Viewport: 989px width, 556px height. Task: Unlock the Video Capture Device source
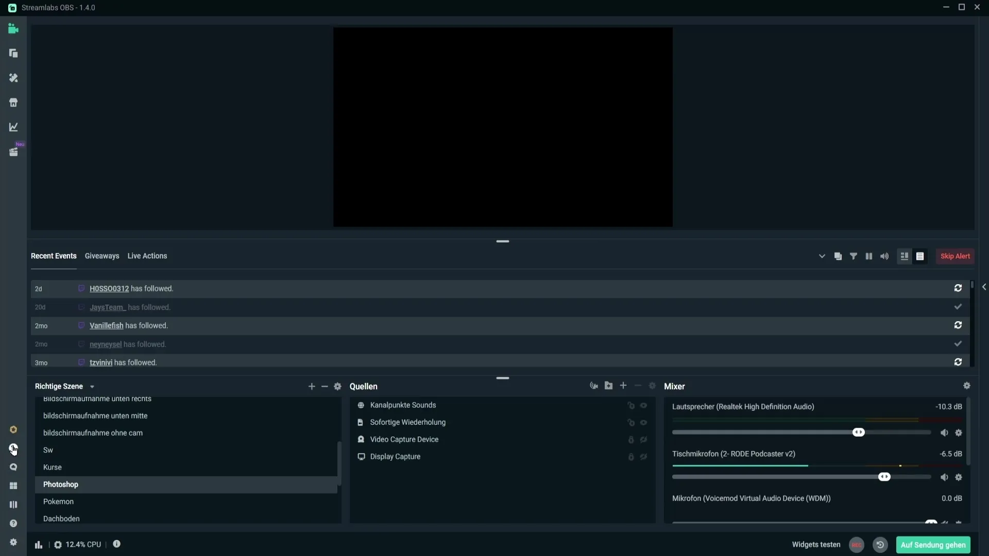(x=631, y=440)
